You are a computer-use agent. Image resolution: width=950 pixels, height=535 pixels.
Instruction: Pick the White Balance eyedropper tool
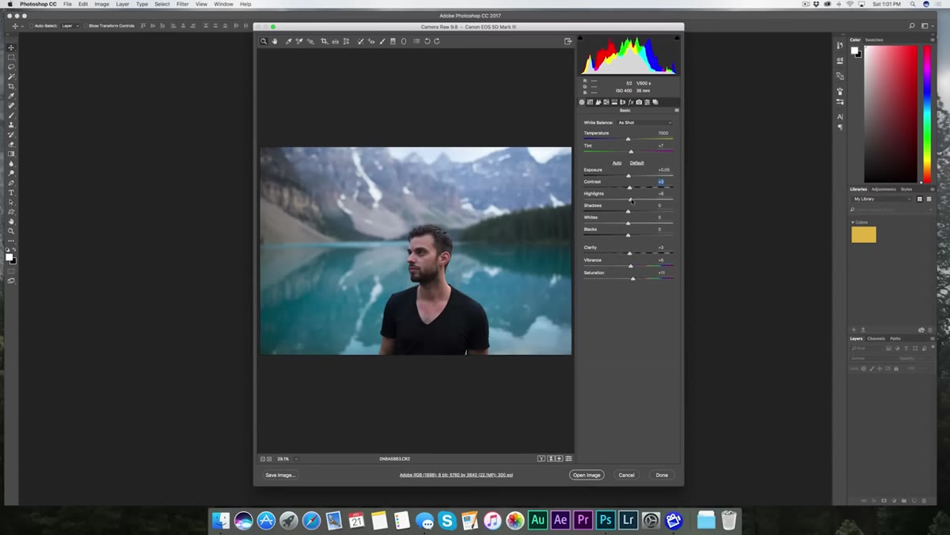(288, 41)
